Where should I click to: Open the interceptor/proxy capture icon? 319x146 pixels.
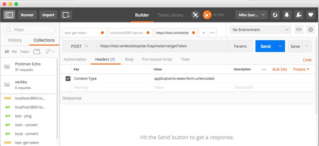click(x=195, y=15)
